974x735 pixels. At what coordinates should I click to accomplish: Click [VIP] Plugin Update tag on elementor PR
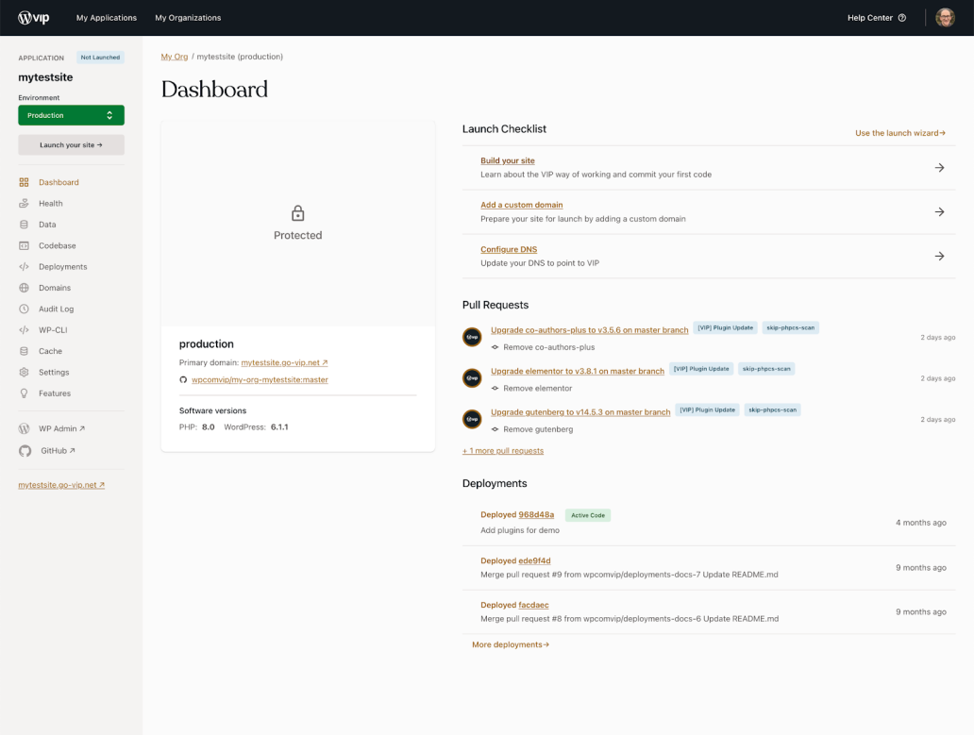click(701, 369)
